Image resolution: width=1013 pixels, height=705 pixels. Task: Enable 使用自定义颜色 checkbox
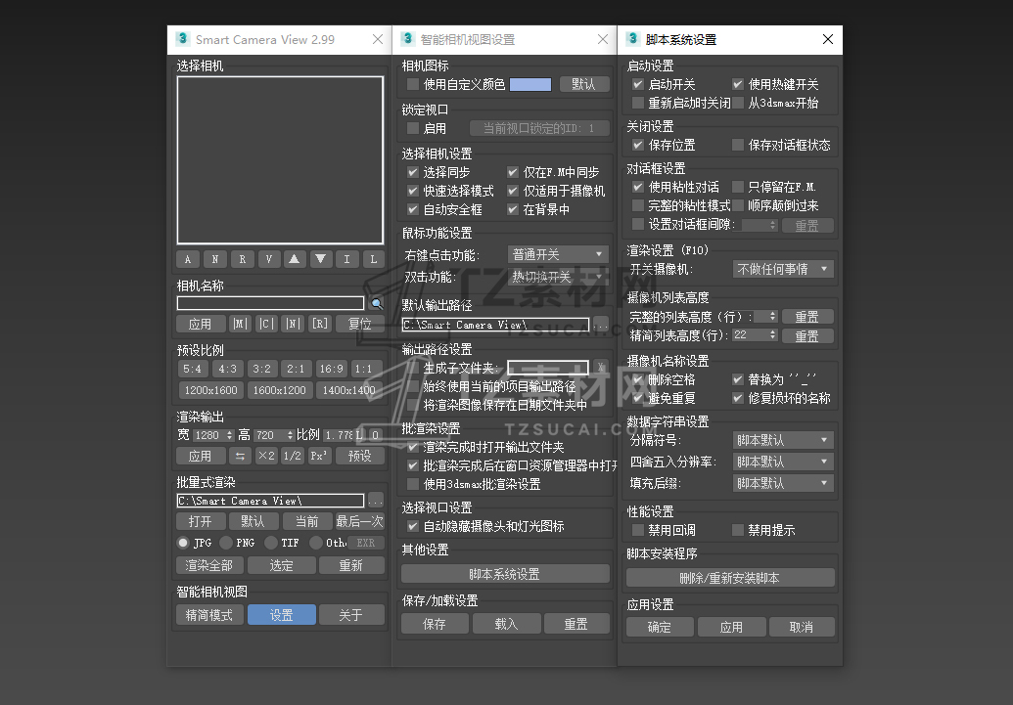[413, 84]
